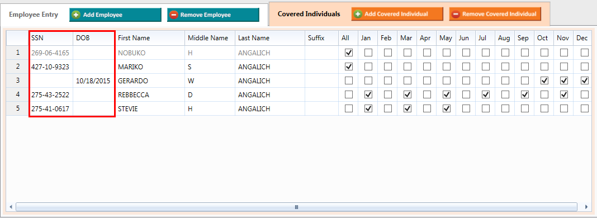The width and height of the screenshot is (597, 218).
Task: Uncheck the Dec checkbox for GERARDO
Action: [585, 80]
